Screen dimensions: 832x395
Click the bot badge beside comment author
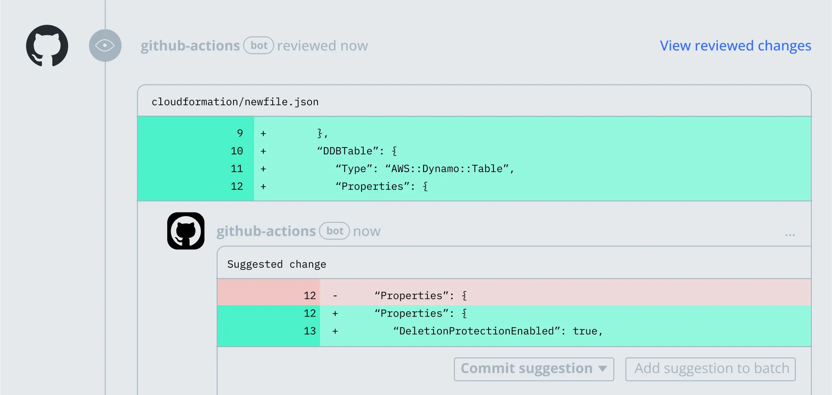tap(334, 231)
